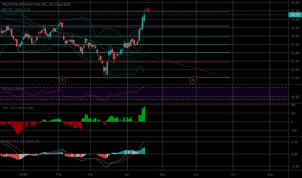Click the 37.50 price axis label

(295, 11)
